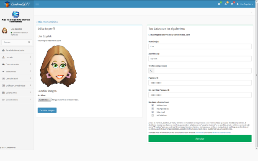Click the phone icon beside Teléfono field
The height and width of the screenshot is (161, 258).
[151, 71]
